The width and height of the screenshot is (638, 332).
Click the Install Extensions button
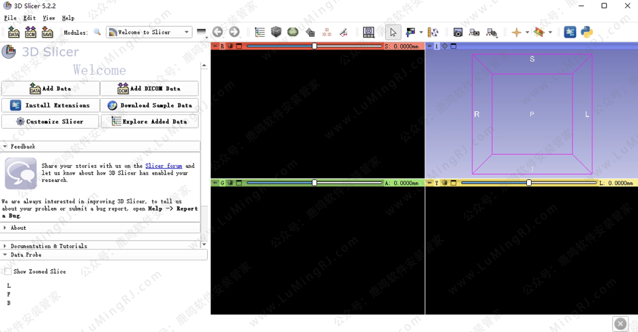[x=50, y=105]
